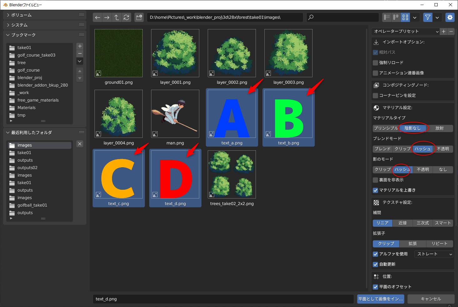Refresh the file list
The width and height of the screenshot is (458, 307).
126,18
